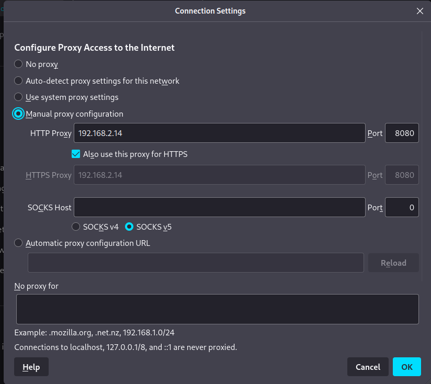This screenshot has height=384, width=431.
Task: Uncheck Also use this proxy for HTTPS
Action: tap(76, 154)
